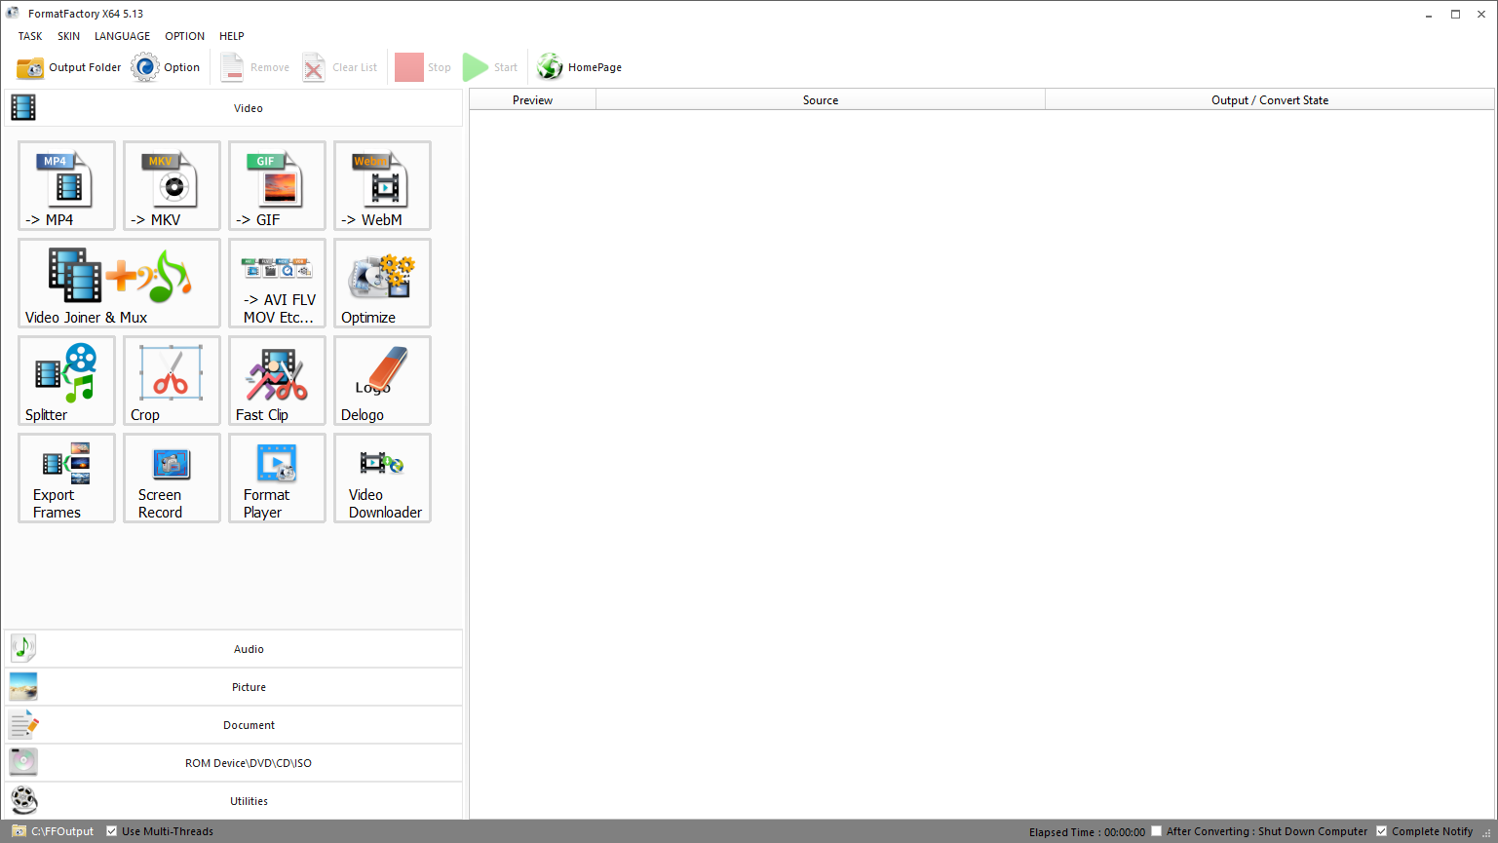1498x843 pixels.
Task: Remove the selected task from list
Action: 255,67
